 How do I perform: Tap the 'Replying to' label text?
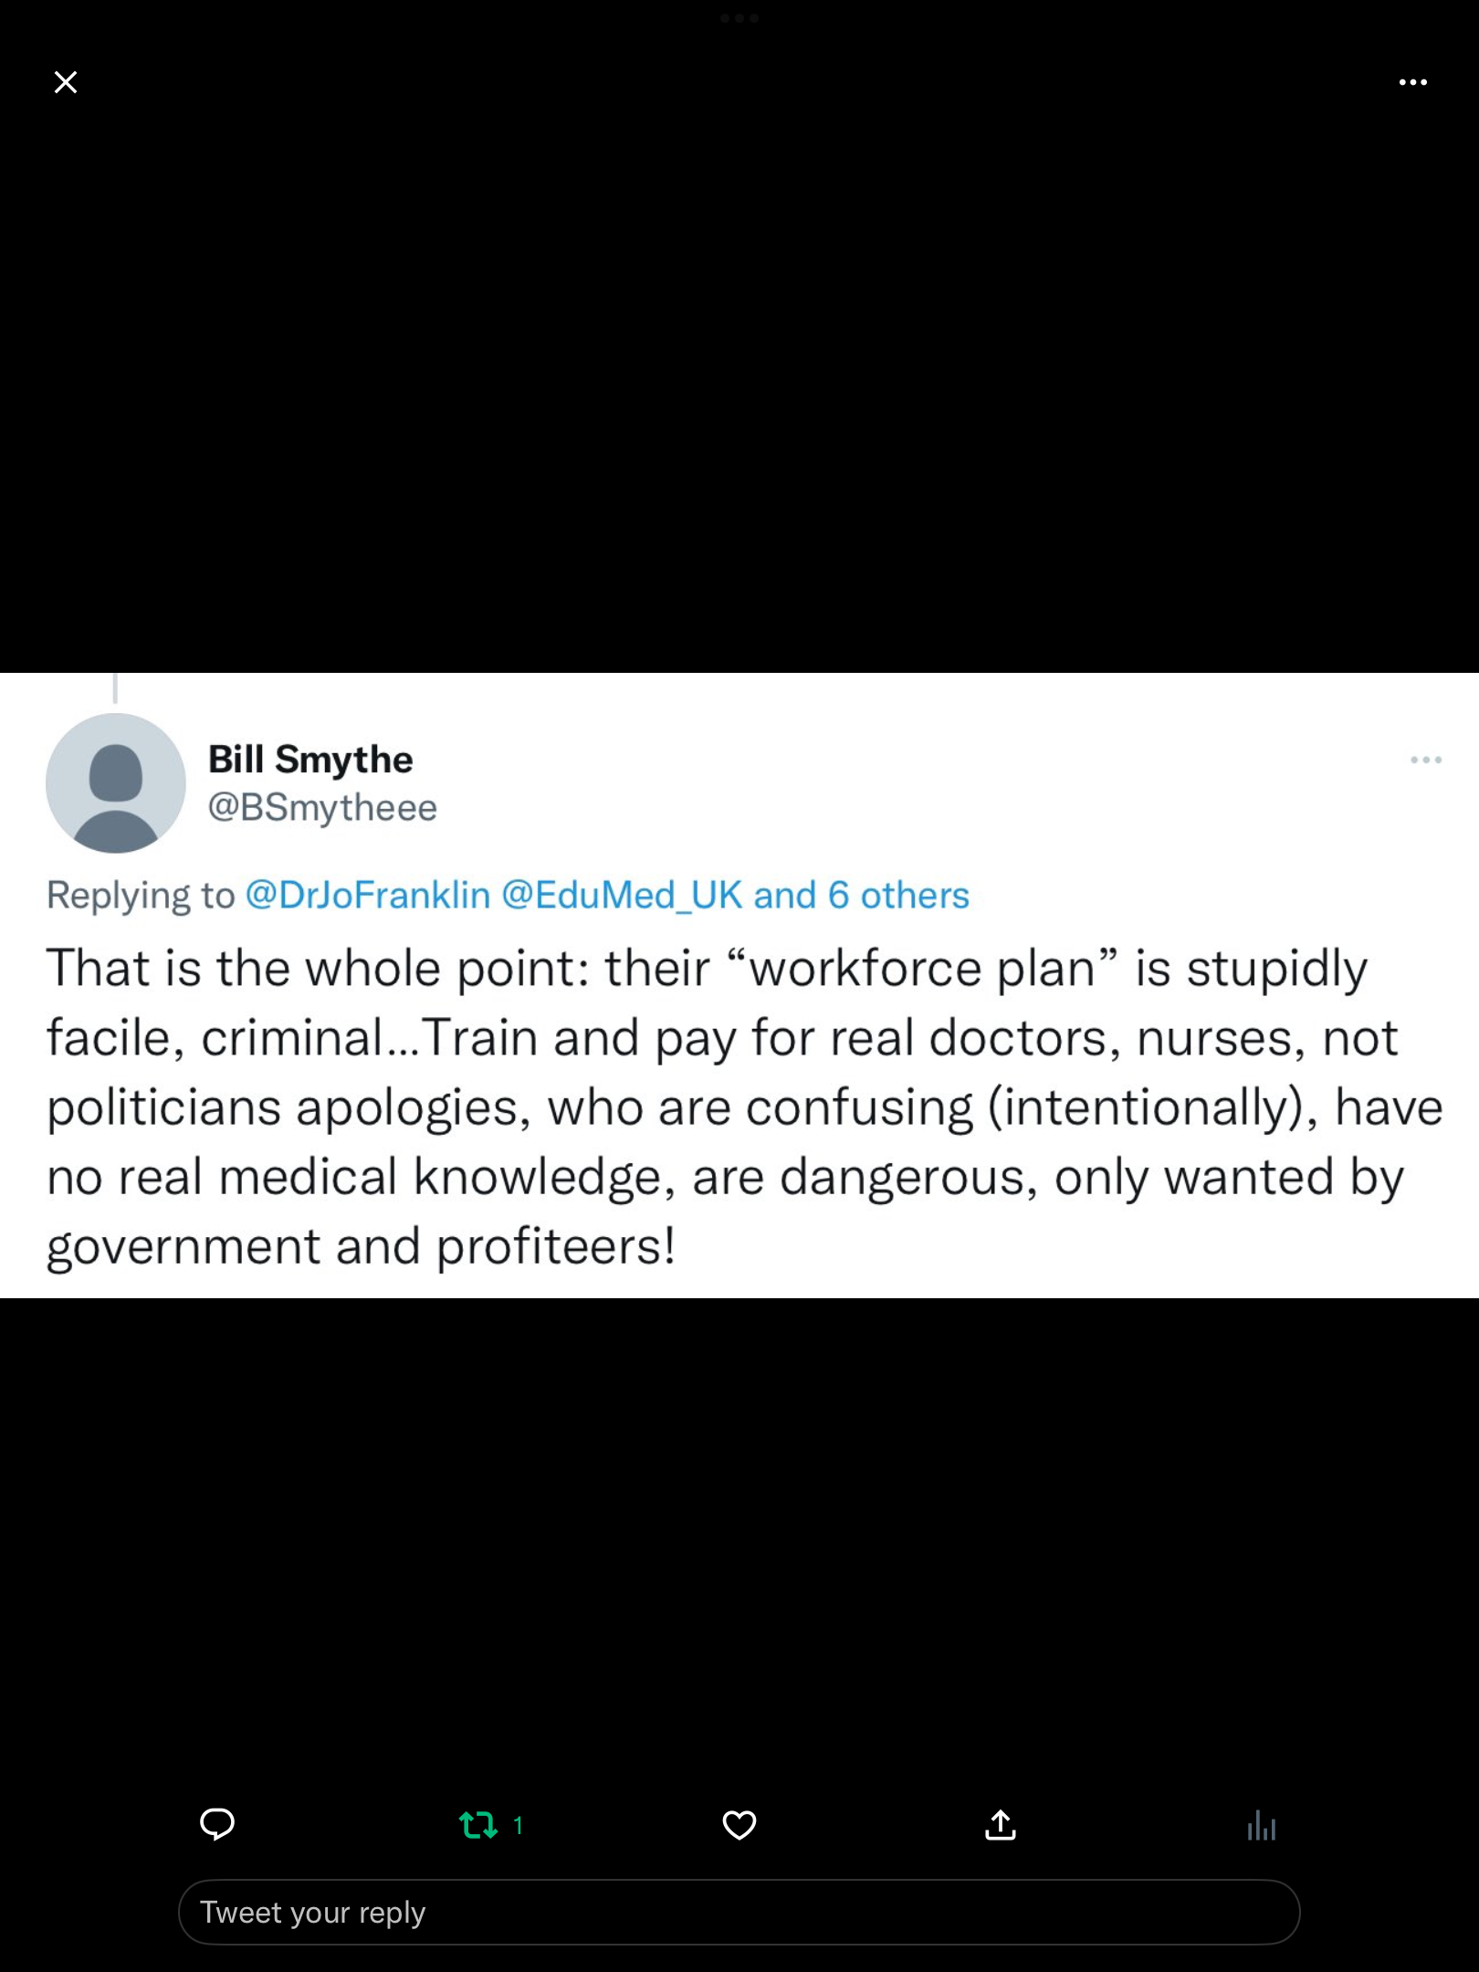click(141, 895)
